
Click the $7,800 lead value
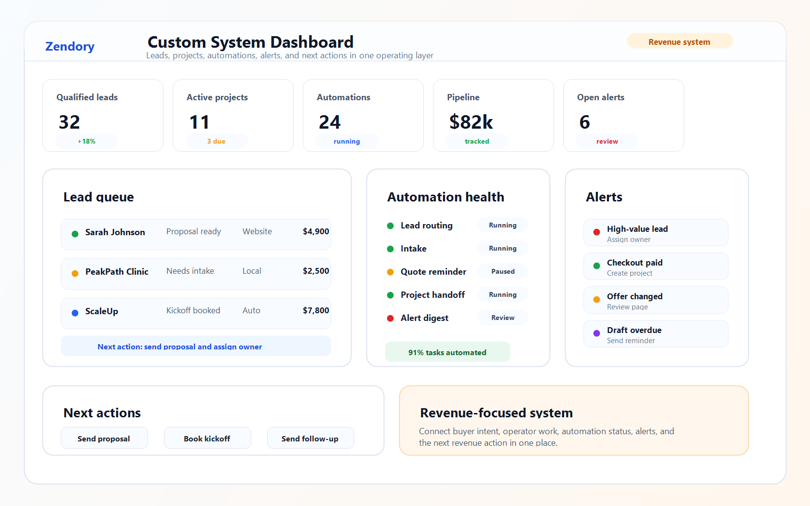[x=316, y=310]
